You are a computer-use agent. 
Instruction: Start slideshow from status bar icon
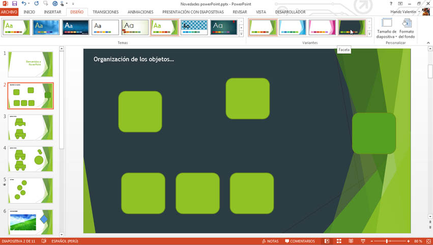(x=363, y=241)
